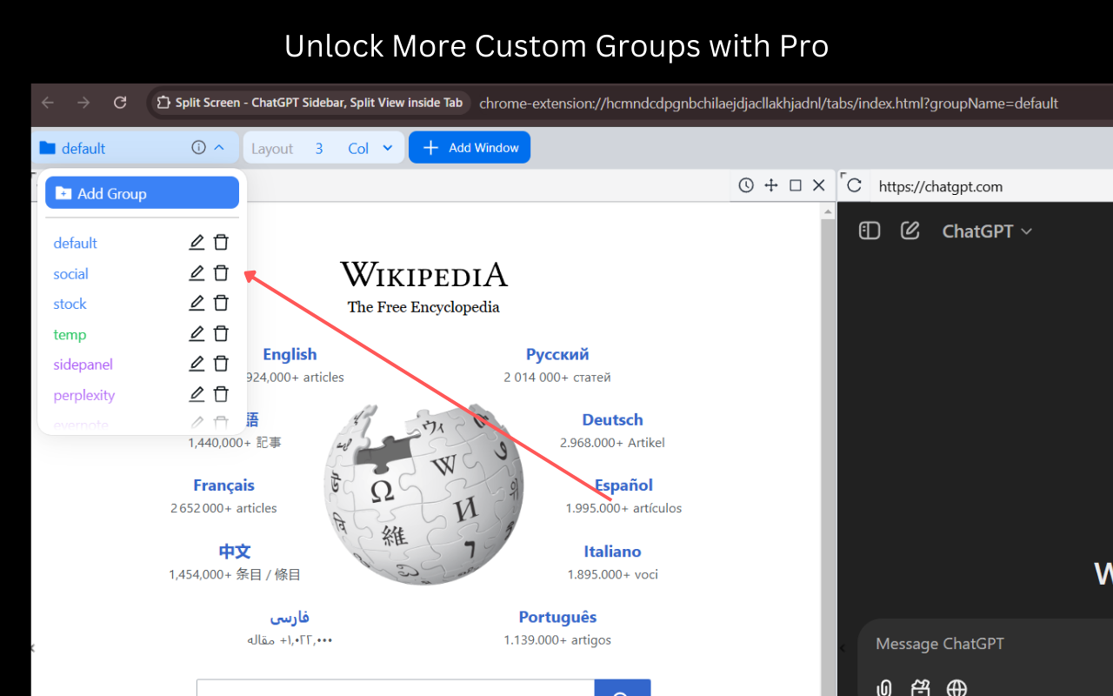Click the Wikipedia pane vertical scrollbar
The width and height of the screenshot is (1113, 696).
pos(828,448)
